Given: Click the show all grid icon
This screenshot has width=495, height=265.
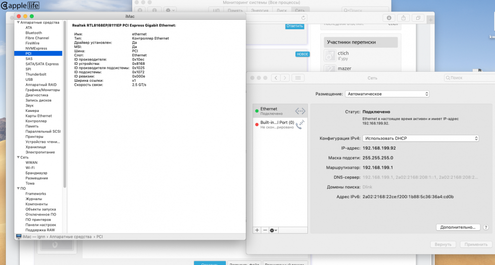Looking at the screenshot, I should pyautogui.click(x=297, y=78).
